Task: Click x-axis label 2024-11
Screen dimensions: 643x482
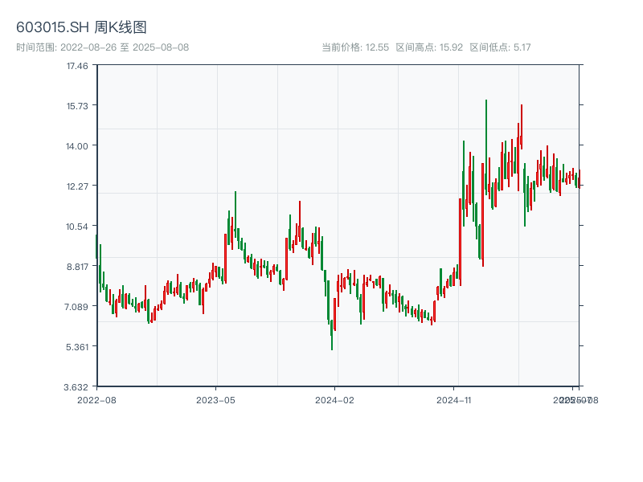Action: [x=453, y=400]
